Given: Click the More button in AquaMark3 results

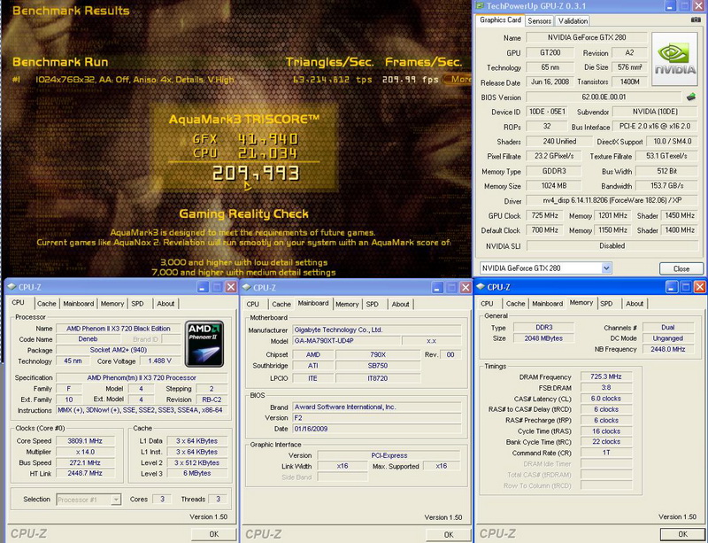Looking at the screenshot, I should pos(457,80).
